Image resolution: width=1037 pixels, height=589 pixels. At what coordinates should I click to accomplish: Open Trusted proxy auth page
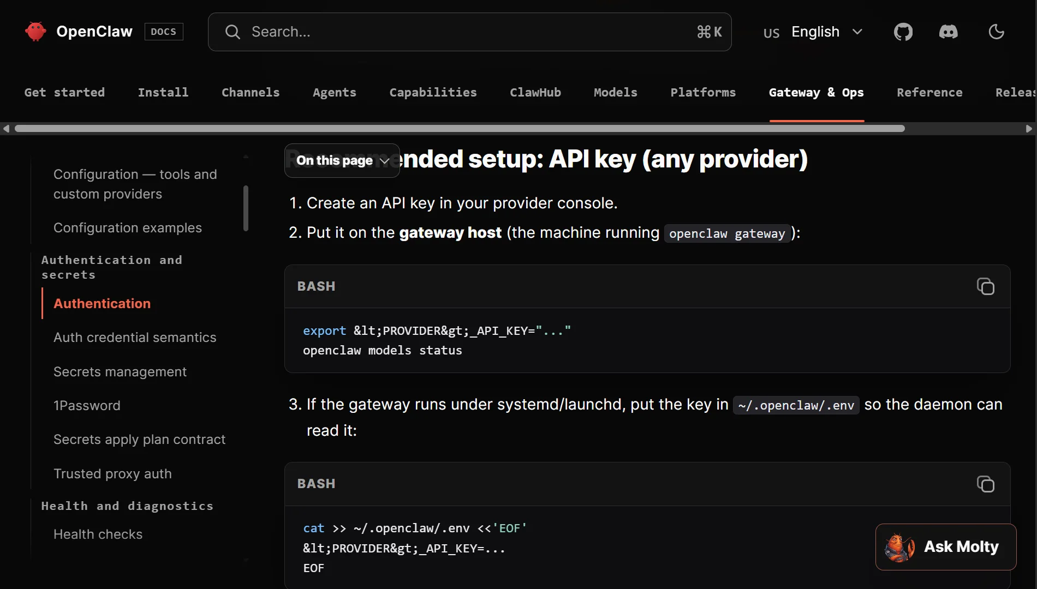tap(112, 473)
